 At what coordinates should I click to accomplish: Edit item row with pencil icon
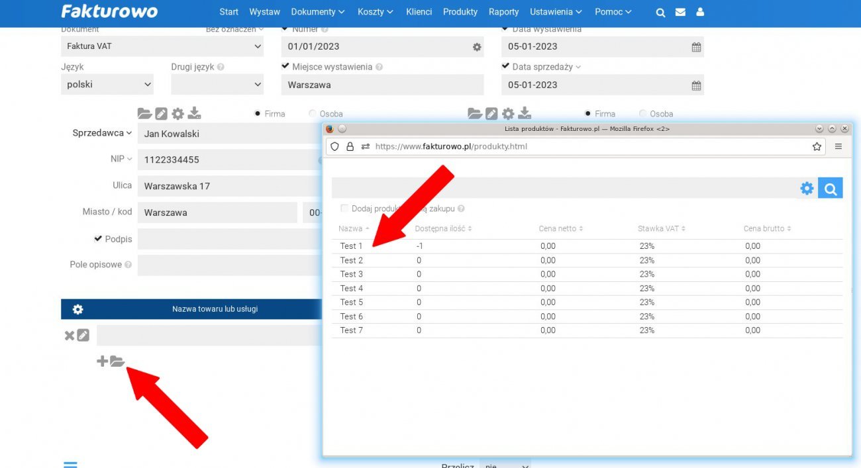point(83,336)
